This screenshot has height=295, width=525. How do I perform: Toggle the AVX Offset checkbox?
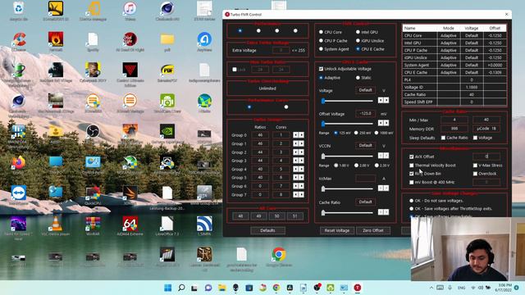coord(412,157)
